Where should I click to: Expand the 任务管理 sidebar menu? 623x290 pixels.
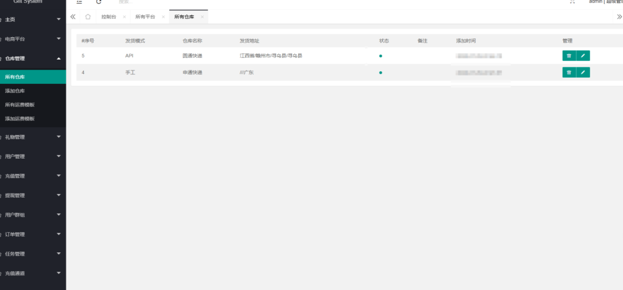click(x=33, y=254)
